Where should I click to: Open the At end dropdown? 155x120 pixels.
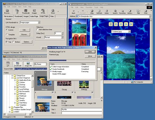[62, 37]
